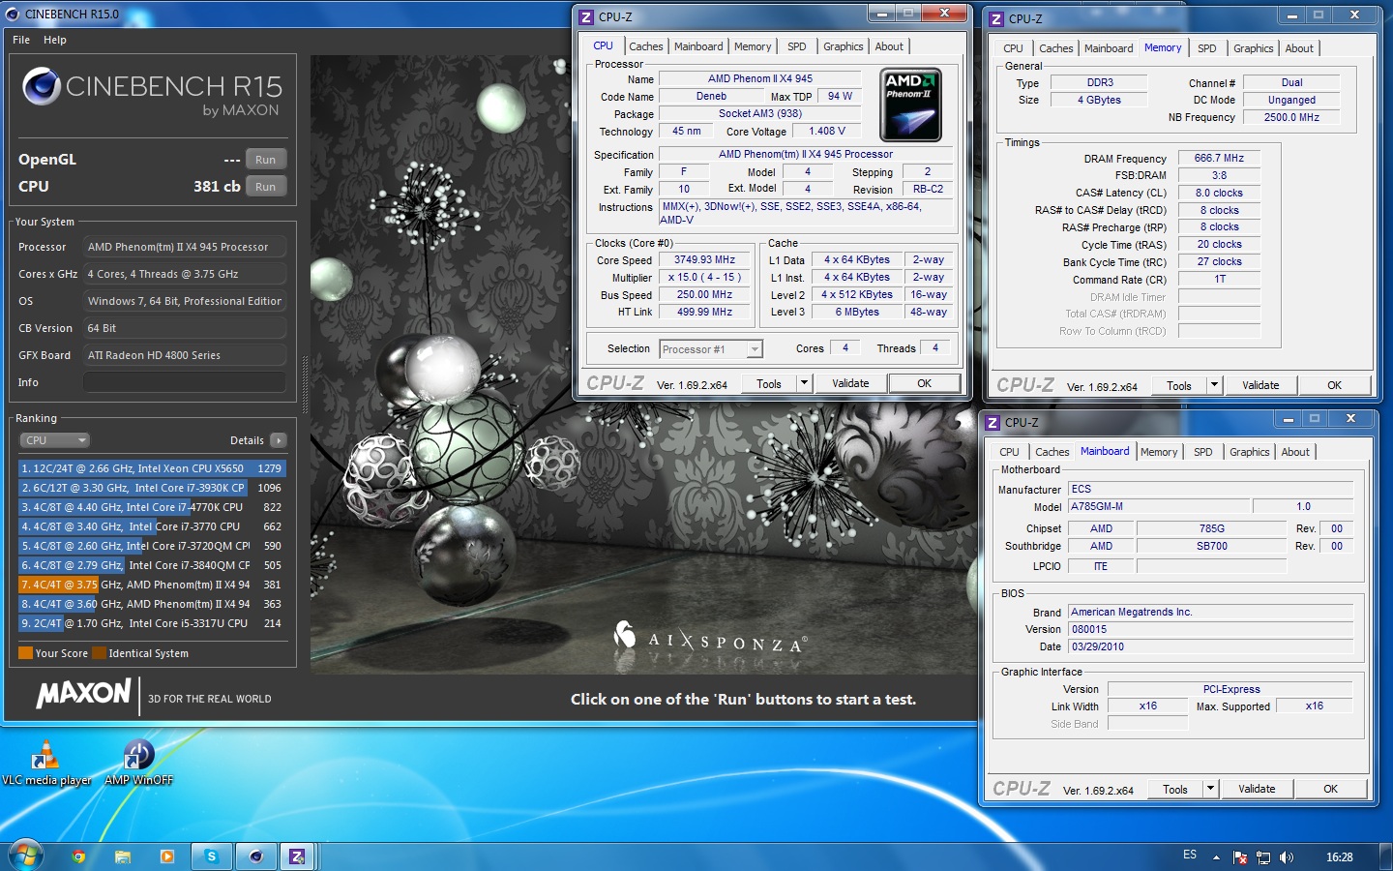
Task: Open the media player taskbar icon
Action: click(x=167, y=856)
